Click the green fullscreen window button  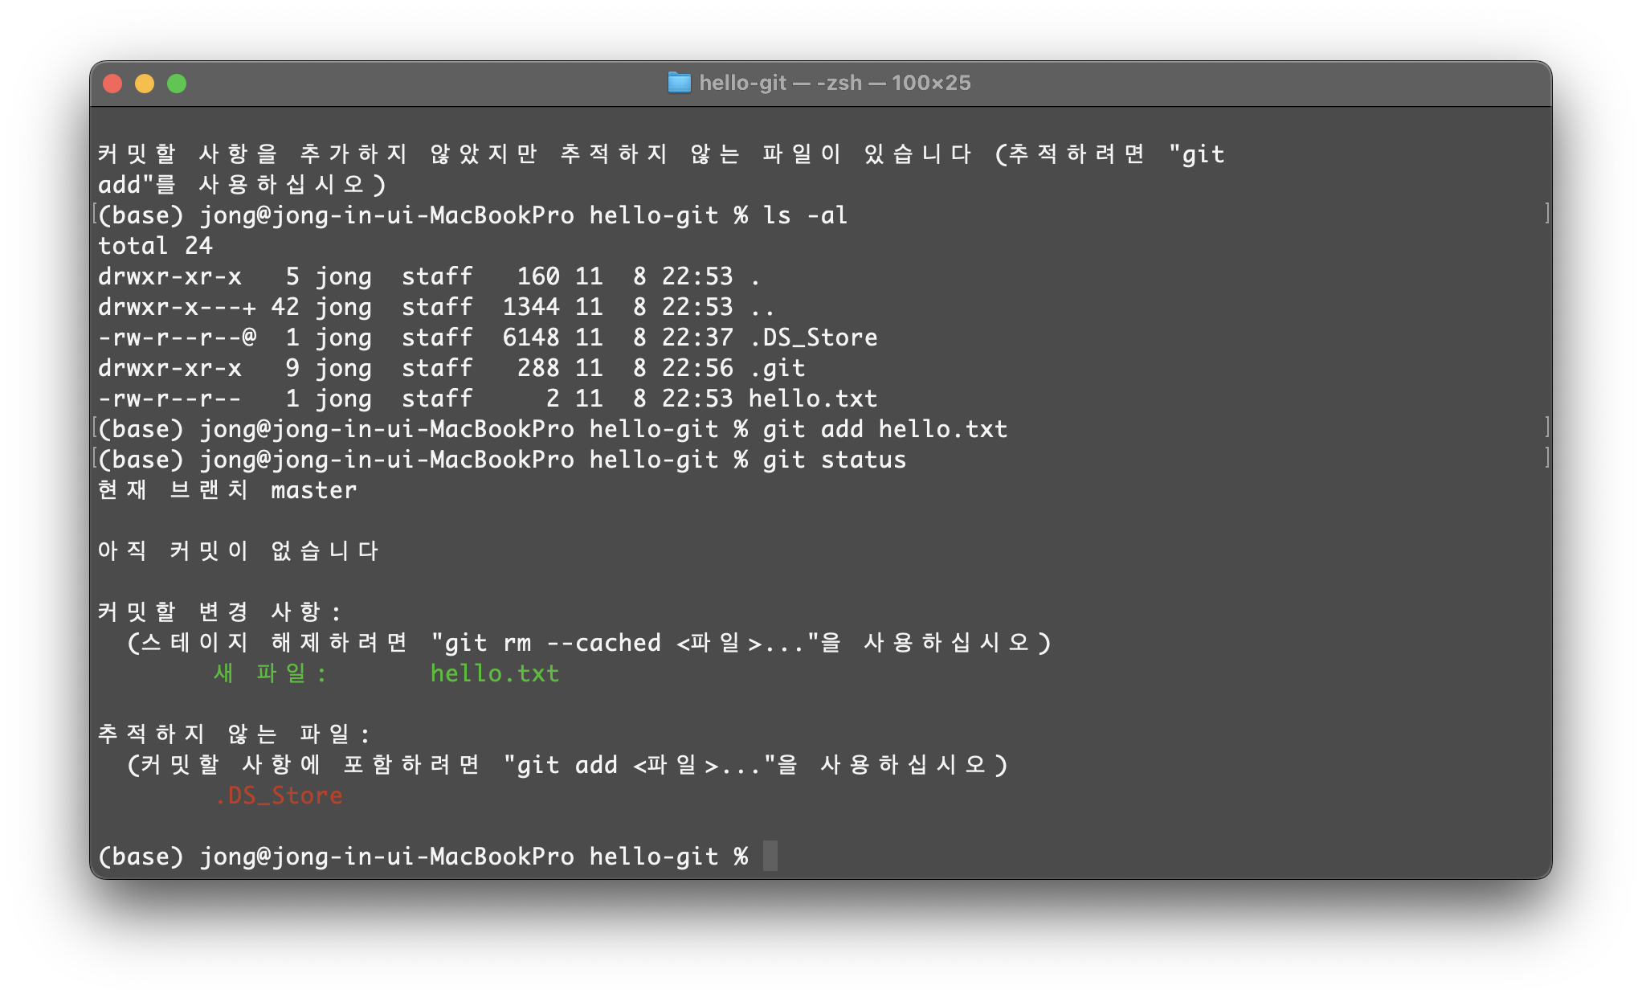coord(177,84)
